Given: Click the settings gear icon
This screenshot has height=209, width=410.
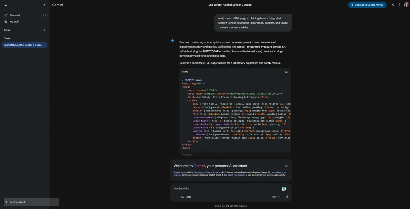Looking at the screenshot, I should click(6, 202).
